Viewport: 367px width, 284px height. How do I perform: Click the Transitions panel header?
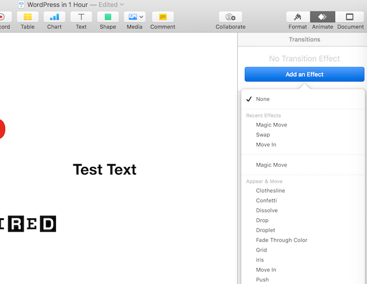click(304, 39)
